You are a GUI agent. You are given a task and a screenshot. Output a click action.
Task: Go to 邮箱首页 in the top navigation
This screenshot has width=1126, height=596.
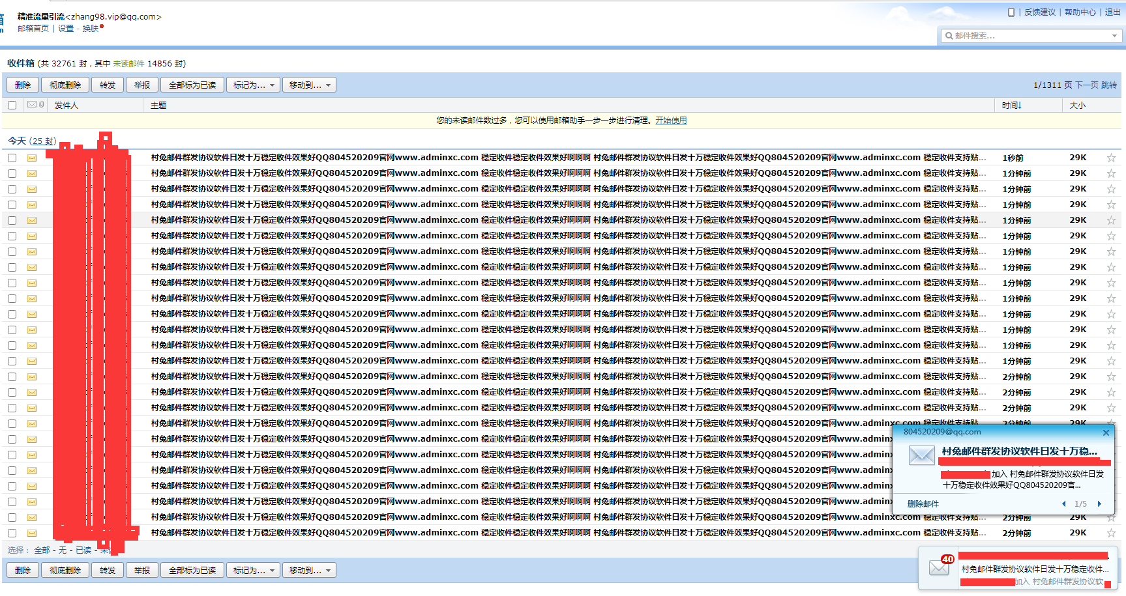click(x=33, y=29)
